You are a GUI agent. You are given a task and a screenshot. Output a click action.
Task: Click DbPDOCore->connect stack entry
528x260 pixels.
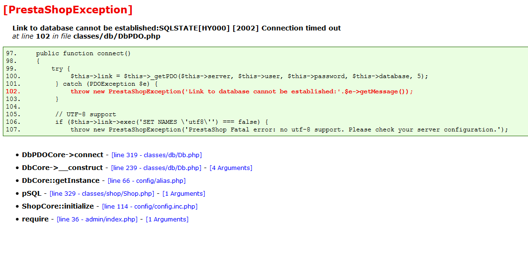pyautogui.click(x=63, y=155)
